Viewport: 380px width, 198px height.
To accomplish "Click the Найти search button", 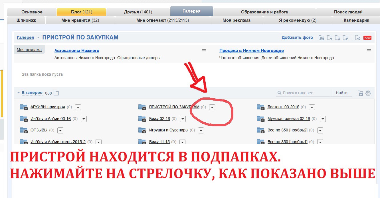I will pyautogui.click(x=342, y=93).
